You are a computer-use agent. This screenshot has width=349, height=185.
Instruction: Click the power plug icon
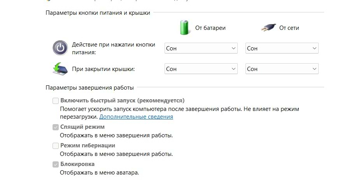coord(268,28)
